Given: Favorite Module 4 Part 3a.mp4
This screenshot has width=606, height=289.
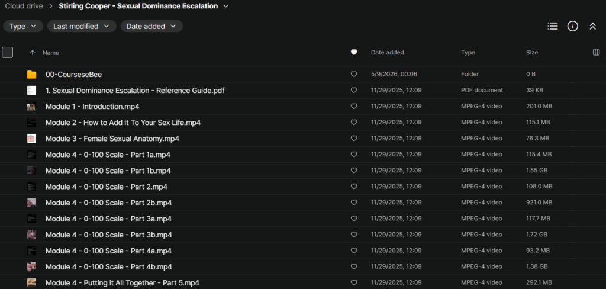Looking at the screenshot, I should (354, 219).
